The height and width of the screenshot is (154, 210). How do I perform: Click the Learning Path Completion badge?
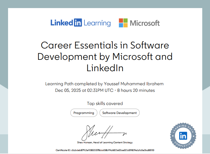183,135
